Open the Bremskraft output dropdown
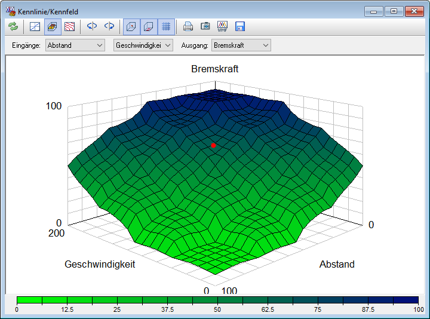The width and height of the screenshot is (430, 319). (241, 45)
